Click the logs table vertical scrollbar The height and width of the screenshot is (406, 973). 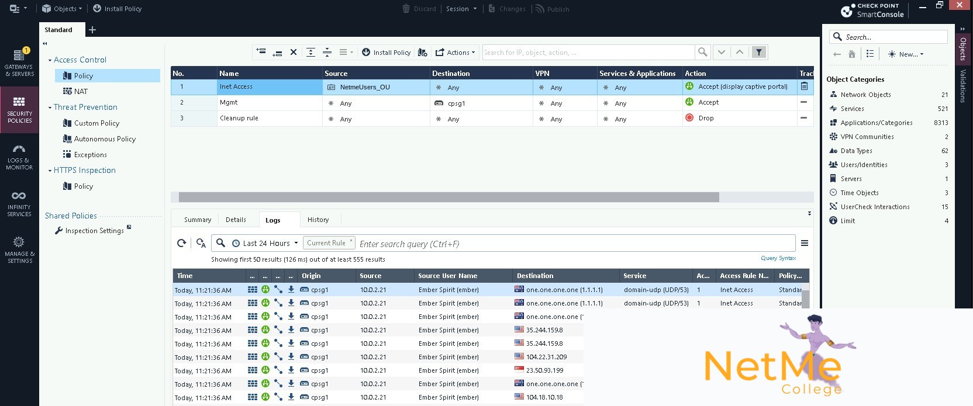pyautogui.click(x=805, y=298)
